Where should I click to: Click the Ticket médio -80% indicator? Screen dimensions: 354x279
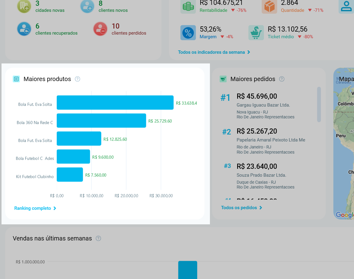[x=305, y=37]
